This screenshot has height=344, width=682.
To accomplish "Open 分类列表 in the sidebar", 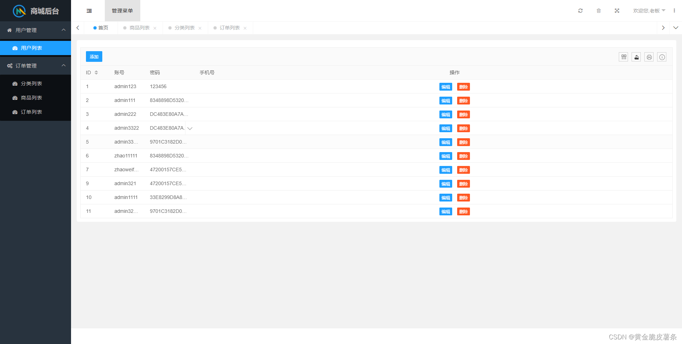I will click(36, 84).
